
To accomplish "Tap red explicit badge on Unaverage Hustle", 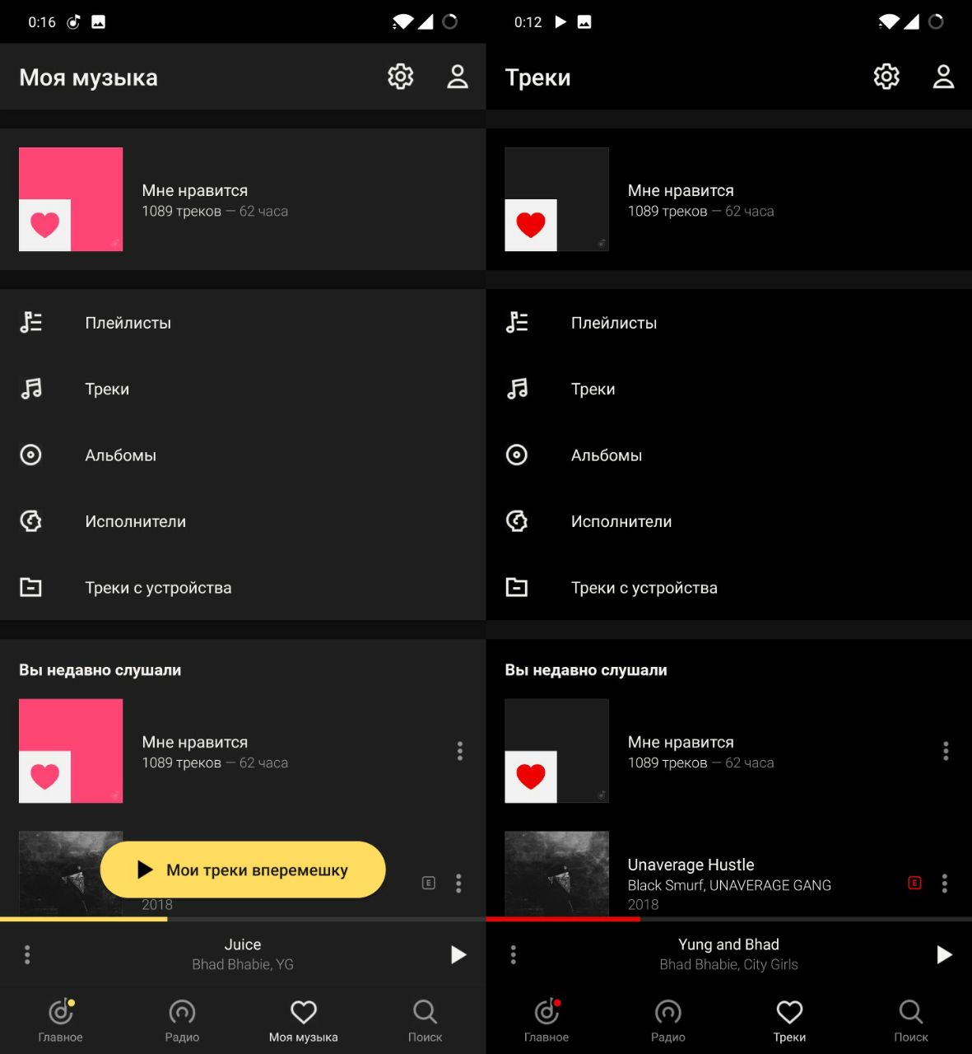I will (x=914, y=883).
